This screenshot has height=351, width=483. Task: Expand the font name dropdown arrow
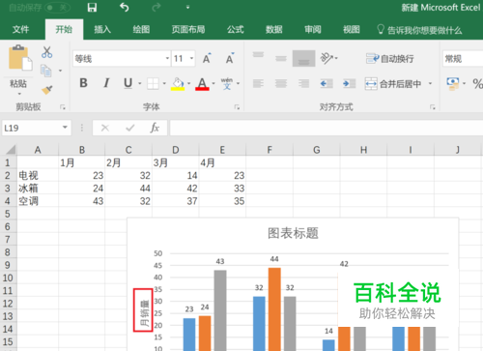(167, 58)
